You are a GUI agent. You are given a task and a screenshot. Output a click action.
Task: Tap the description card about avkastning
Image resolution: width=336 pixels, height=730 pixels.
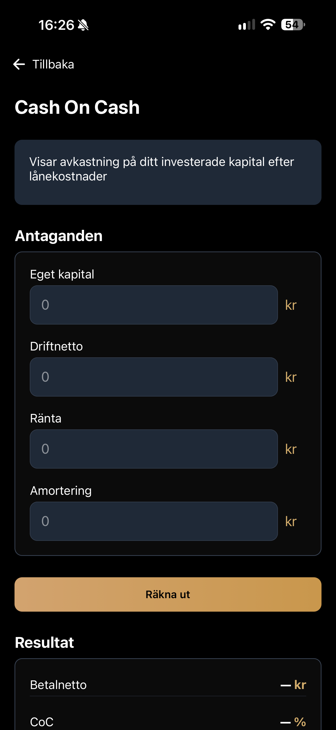(168, 172)
